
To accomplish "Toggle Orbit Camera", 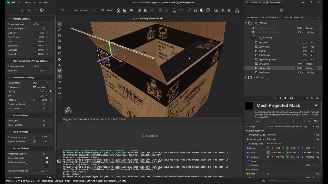I will 44,108.
